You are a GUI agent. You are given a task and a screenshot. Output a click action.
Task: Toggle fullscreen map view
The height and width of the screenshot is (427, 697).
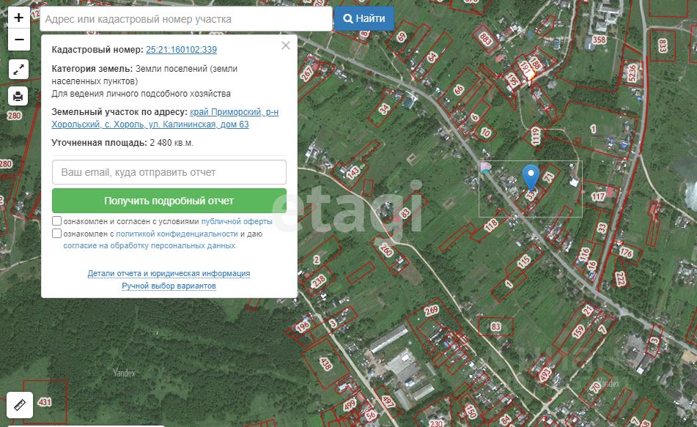point(18,70)
